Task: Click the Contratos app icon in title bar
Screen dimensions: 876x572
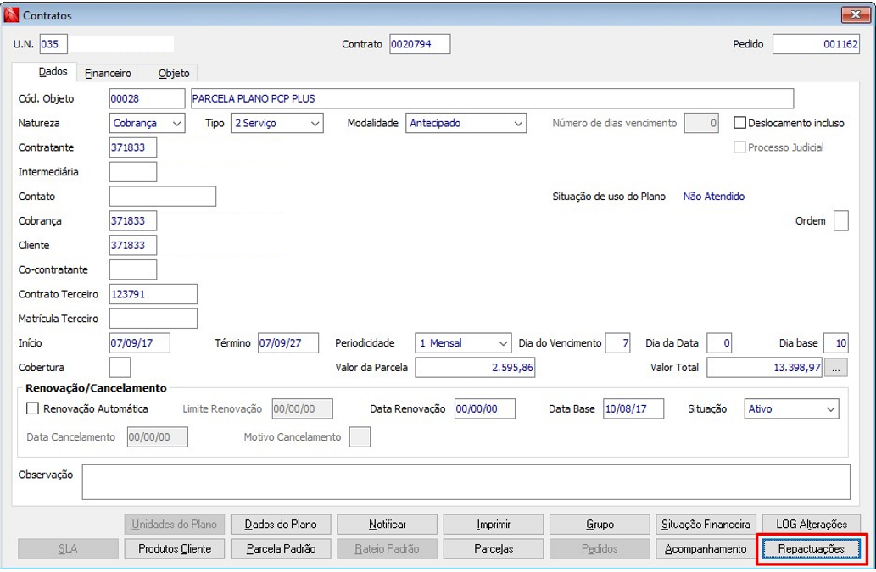Action: click(x=11, y=15)
